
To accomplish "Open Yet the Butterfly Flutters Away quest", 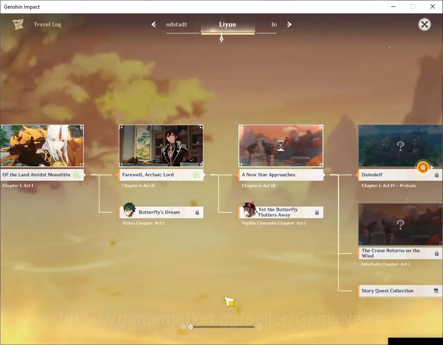I will [281, 212].
